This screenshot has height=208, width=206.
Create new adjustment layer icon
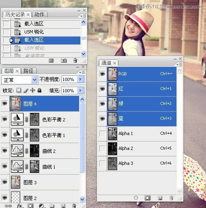point(41,206)
